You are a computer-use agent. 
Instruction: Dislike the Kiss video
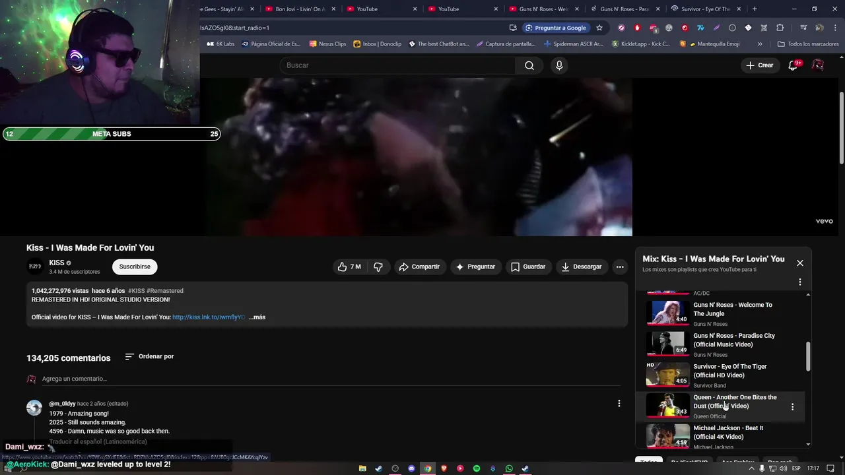[x=378, y=267]
